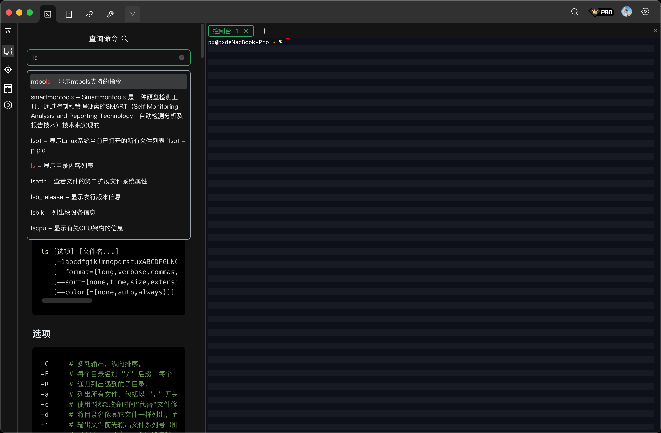
Task: Click the PRO crown badge
Action: [x=601, y=12]
